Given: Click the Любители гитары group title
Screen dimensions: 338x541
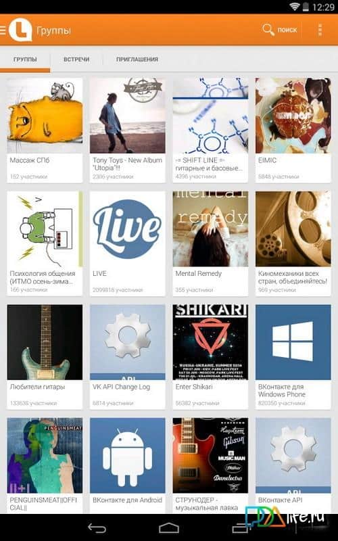Looking at the screenshot, I should pyautogui.click(x=37, y=387).
